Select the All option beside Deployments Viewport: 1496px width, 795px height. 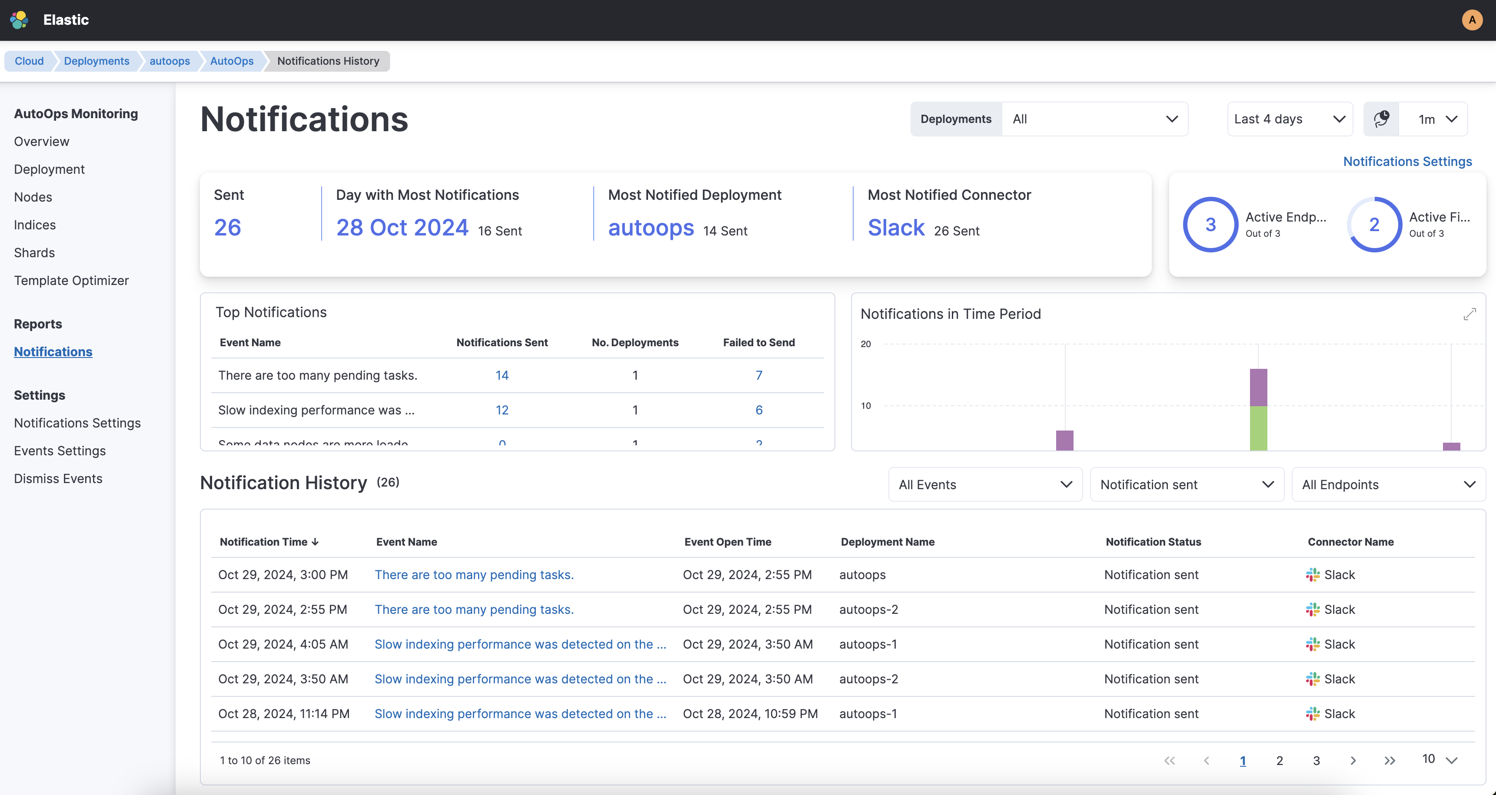(x=1095, y=119)
